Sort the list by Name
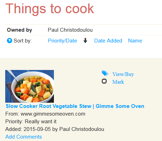162x141 pixels. tap(135, 41)
